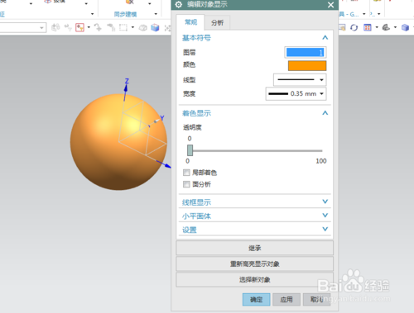Click the 取消 Cancel button
Viewport: 414px width, 313px height.
pyautogui.click(x=316, y=300)
